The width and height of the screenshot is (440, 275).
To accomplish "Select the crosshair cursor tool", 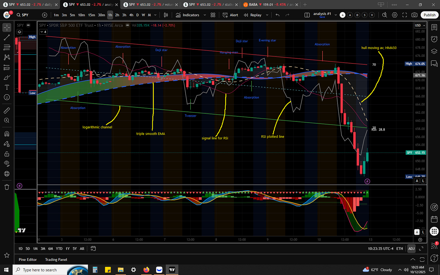I will coord(7,27).
